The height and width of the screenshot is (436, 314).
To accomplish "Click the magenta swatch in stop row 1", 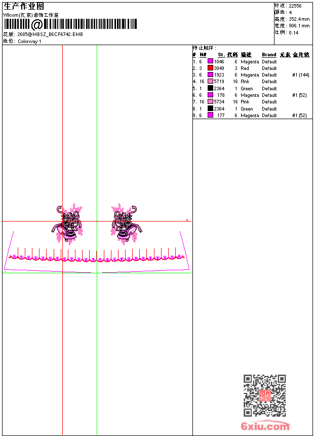I will [x=210, y=61].
